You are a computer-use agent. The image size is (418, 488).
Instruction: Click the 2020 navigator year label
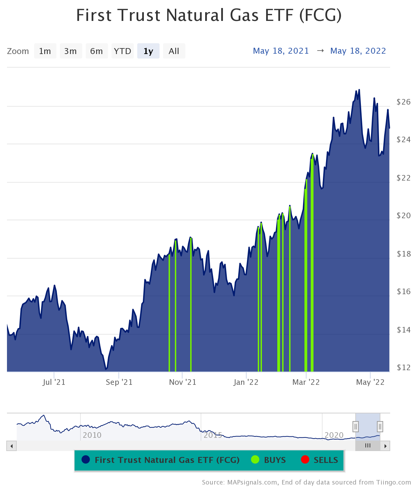[x=334, y=435]
